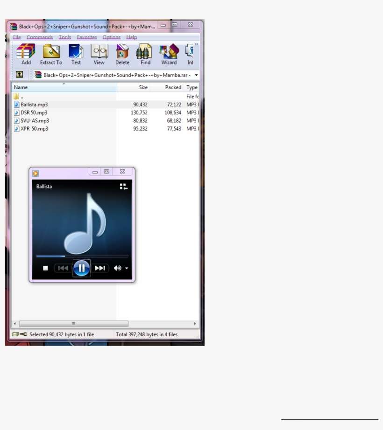This screenshot has width=383, height=430.
Task: Click the Delete archive files icon
Action: 122,54
